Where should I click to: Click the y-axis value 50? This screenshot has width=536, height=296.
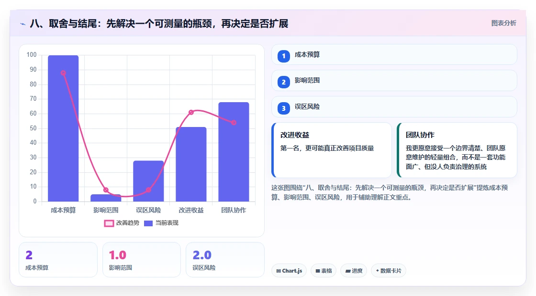[33, 128]
